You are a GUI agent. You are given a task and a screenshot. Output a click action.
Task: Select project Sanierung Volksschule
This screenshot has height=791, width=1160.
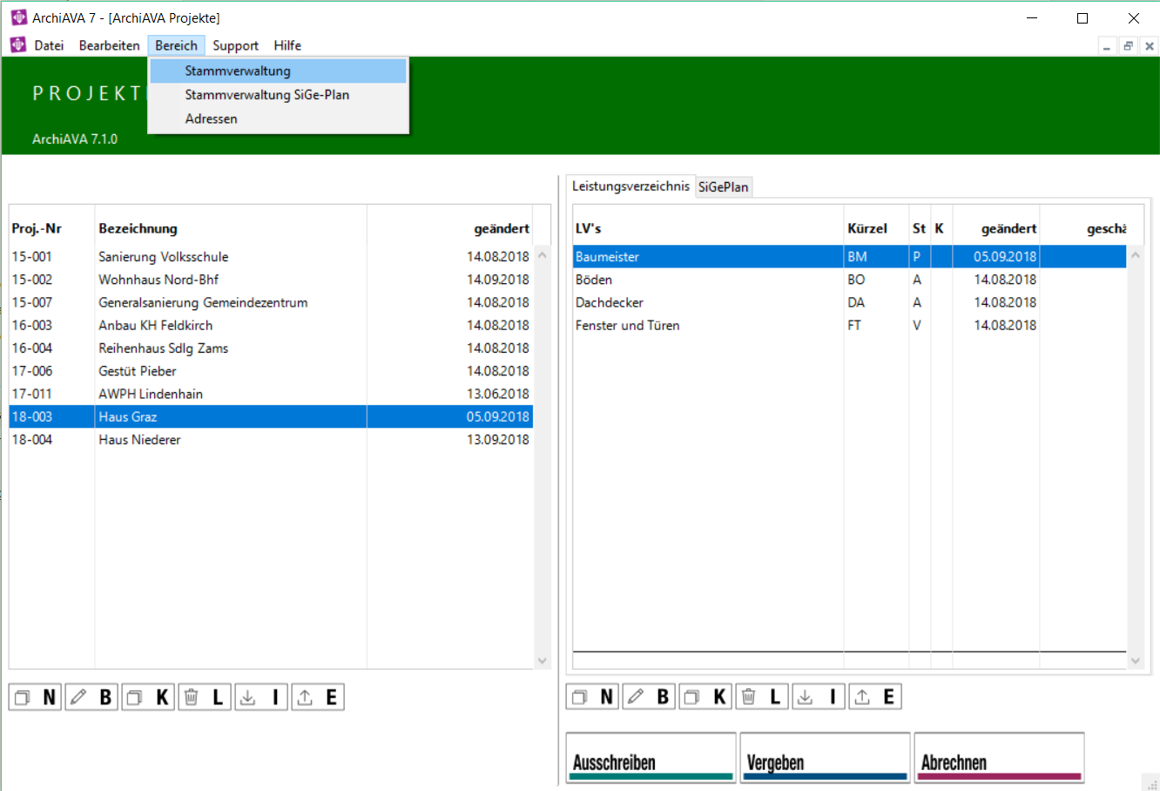271,257
